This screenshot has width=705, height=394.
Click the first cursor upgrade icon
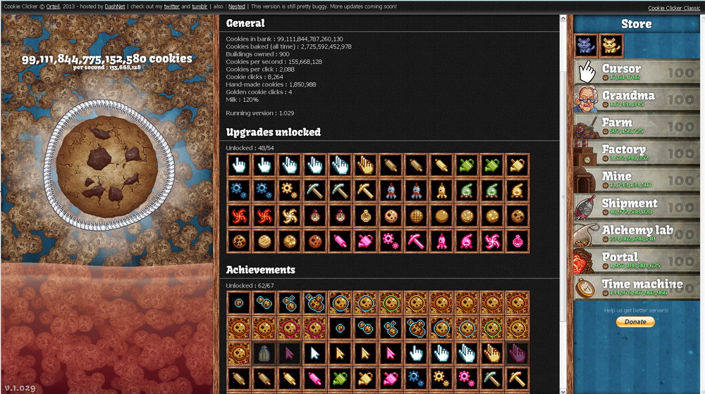click(x=239, y=165)
